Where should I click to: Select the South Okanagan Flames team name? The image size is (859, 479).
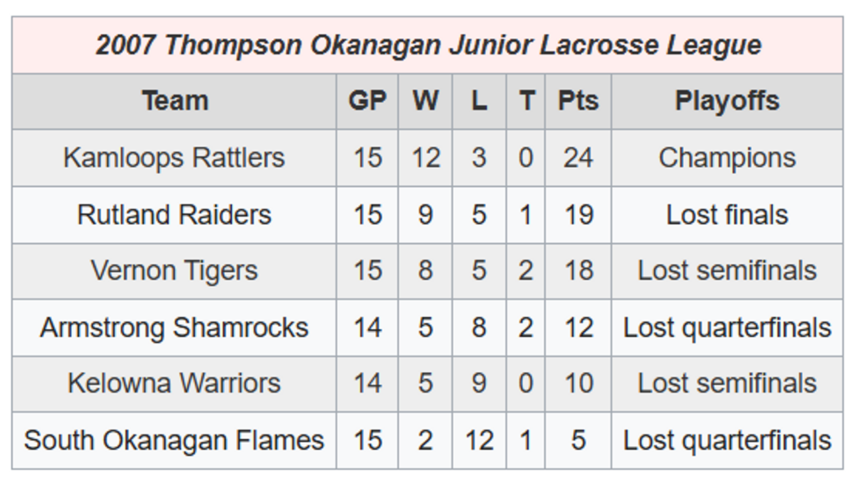tap(174, 440)
